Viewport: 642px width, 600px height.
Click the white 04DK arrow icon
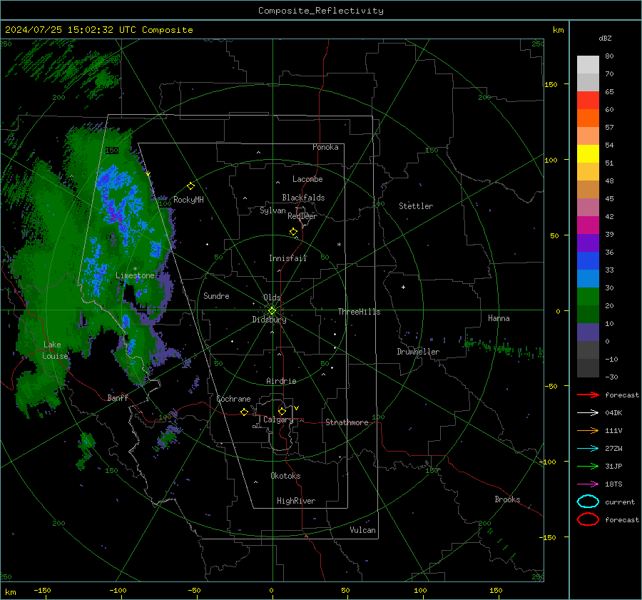coord(588,413)
